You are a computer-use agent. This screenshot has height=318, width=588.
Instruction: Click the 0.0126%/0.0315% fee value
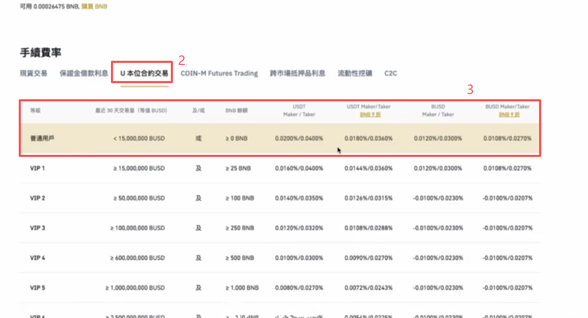(x=369, y=198)
